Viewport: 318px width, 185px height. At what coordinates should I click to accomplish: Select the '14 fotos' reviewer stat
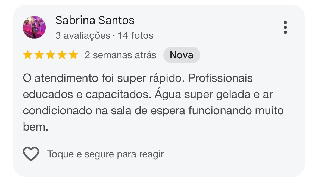pos(135,35)
